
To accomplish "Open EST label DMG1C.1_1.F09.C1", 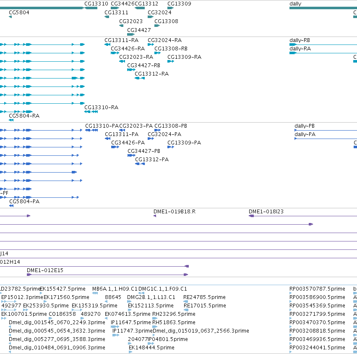I will coord(163,289).
